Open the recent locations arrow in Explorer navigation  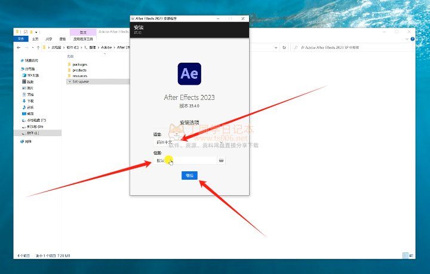33,48
